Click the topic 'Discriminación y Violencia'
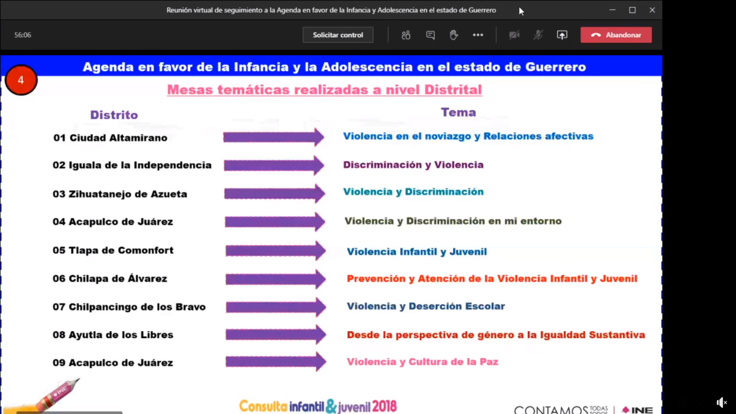This screenshot has height=414, width=736. pyautogui.click(x=413, y=165)
